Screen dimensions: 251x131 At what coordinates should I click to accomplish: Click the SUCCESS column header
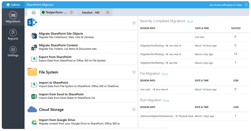tap(236, 28)
